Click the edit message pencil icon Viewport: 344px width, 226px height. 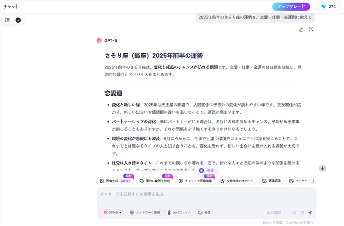(x=301, y=30)
